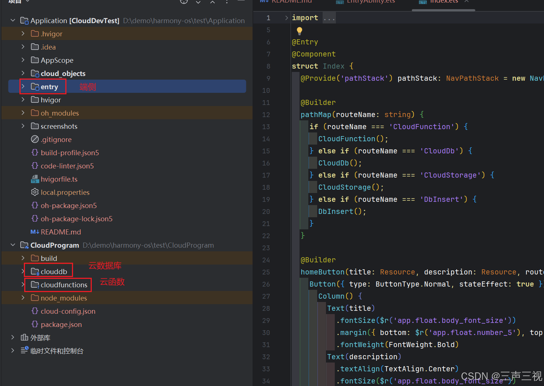Click the .gitignore ignore-file icon

(x=35, y=139)
